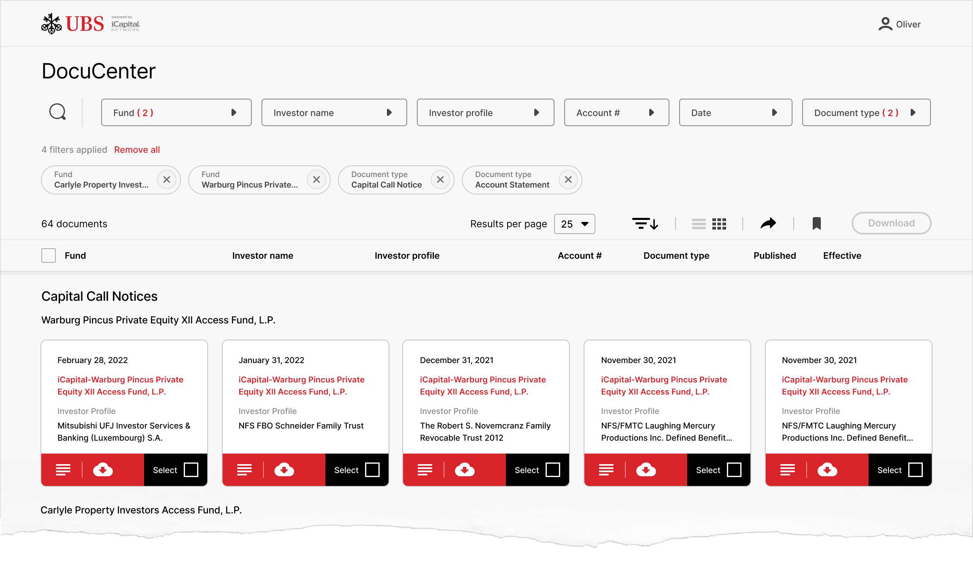Toggle the select-all checkbox beside Fund header
The width and height of the screenshot is (973, 587).
(x=49, y=255)
